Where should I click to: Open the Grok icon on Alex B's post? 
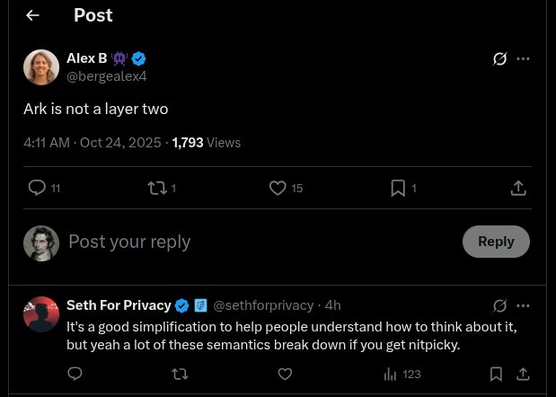point(500,59)
